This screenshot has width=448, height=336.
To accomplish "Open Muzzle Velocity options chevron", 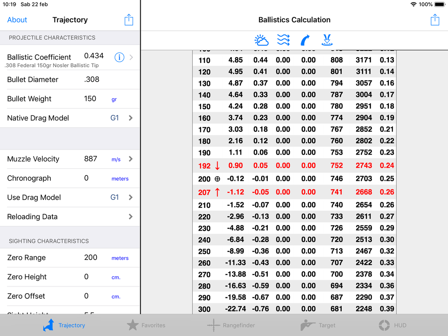I will (x=131, y=159).
